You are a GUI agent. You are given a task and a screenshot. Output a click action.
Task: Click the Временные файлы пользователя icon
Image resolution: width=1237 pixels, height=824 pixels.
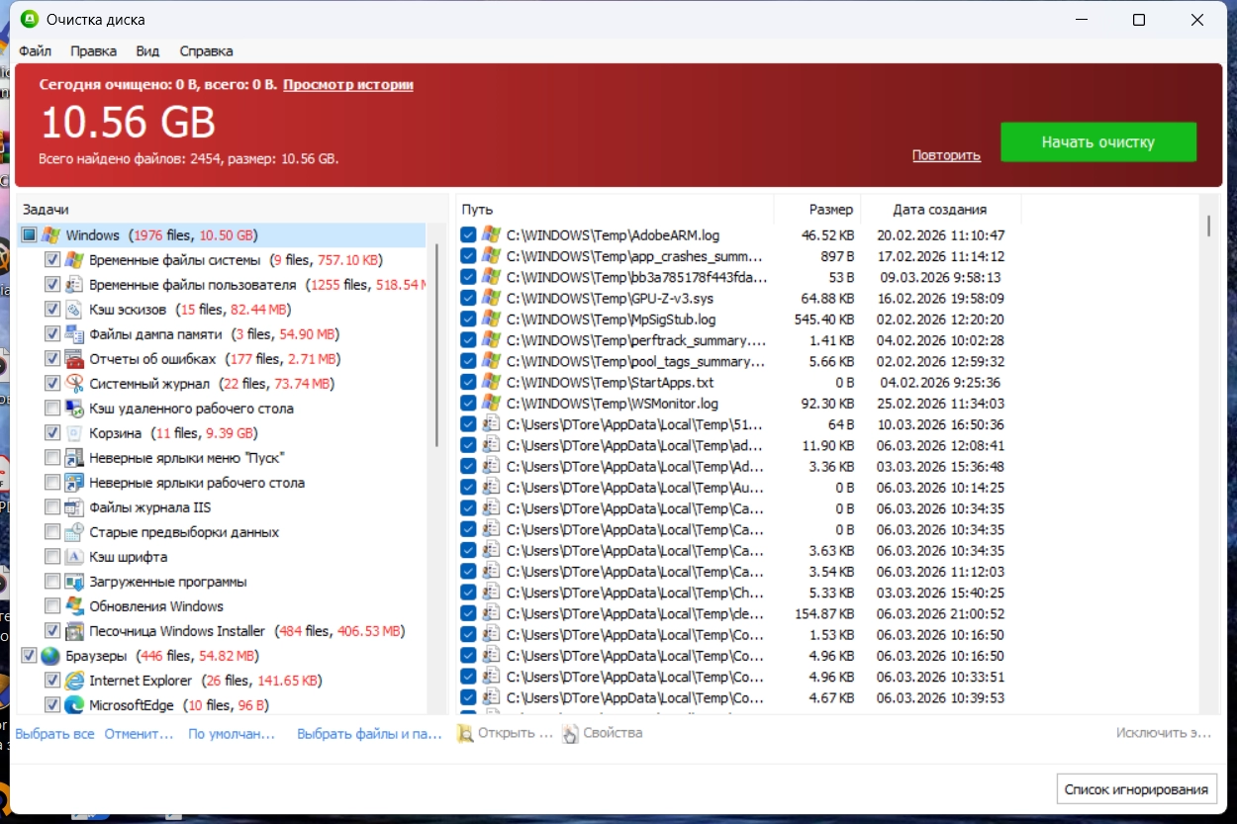click(x=74, y=285)
